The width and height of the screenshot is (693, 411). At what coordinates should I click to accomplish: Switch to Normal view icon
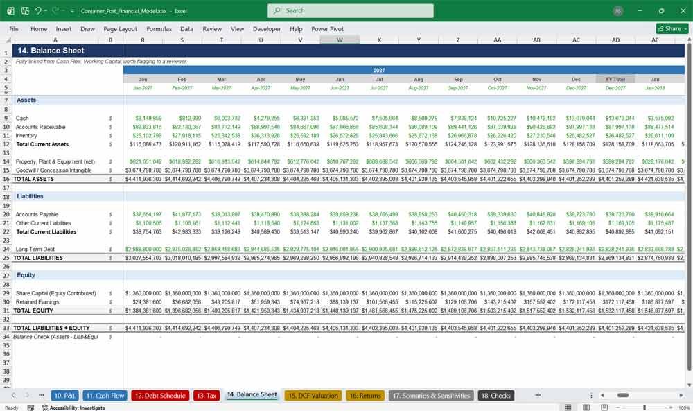click(568, 407)
